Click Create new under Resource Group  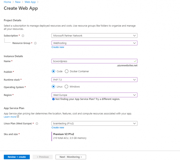pyautogui.click(x=58, y=47)
